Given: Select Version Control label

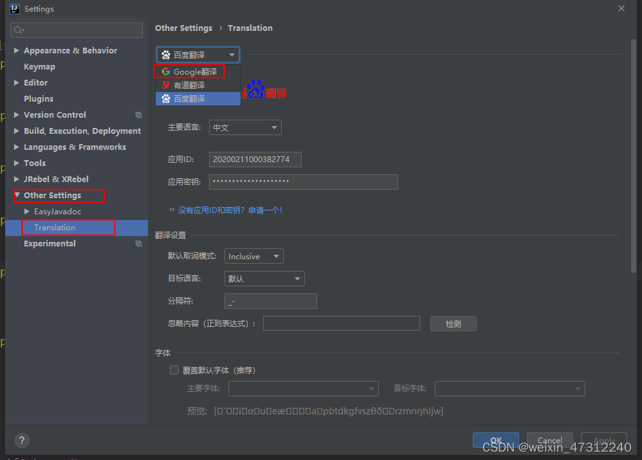Looking at the screenshot, I should coord(55,115).
